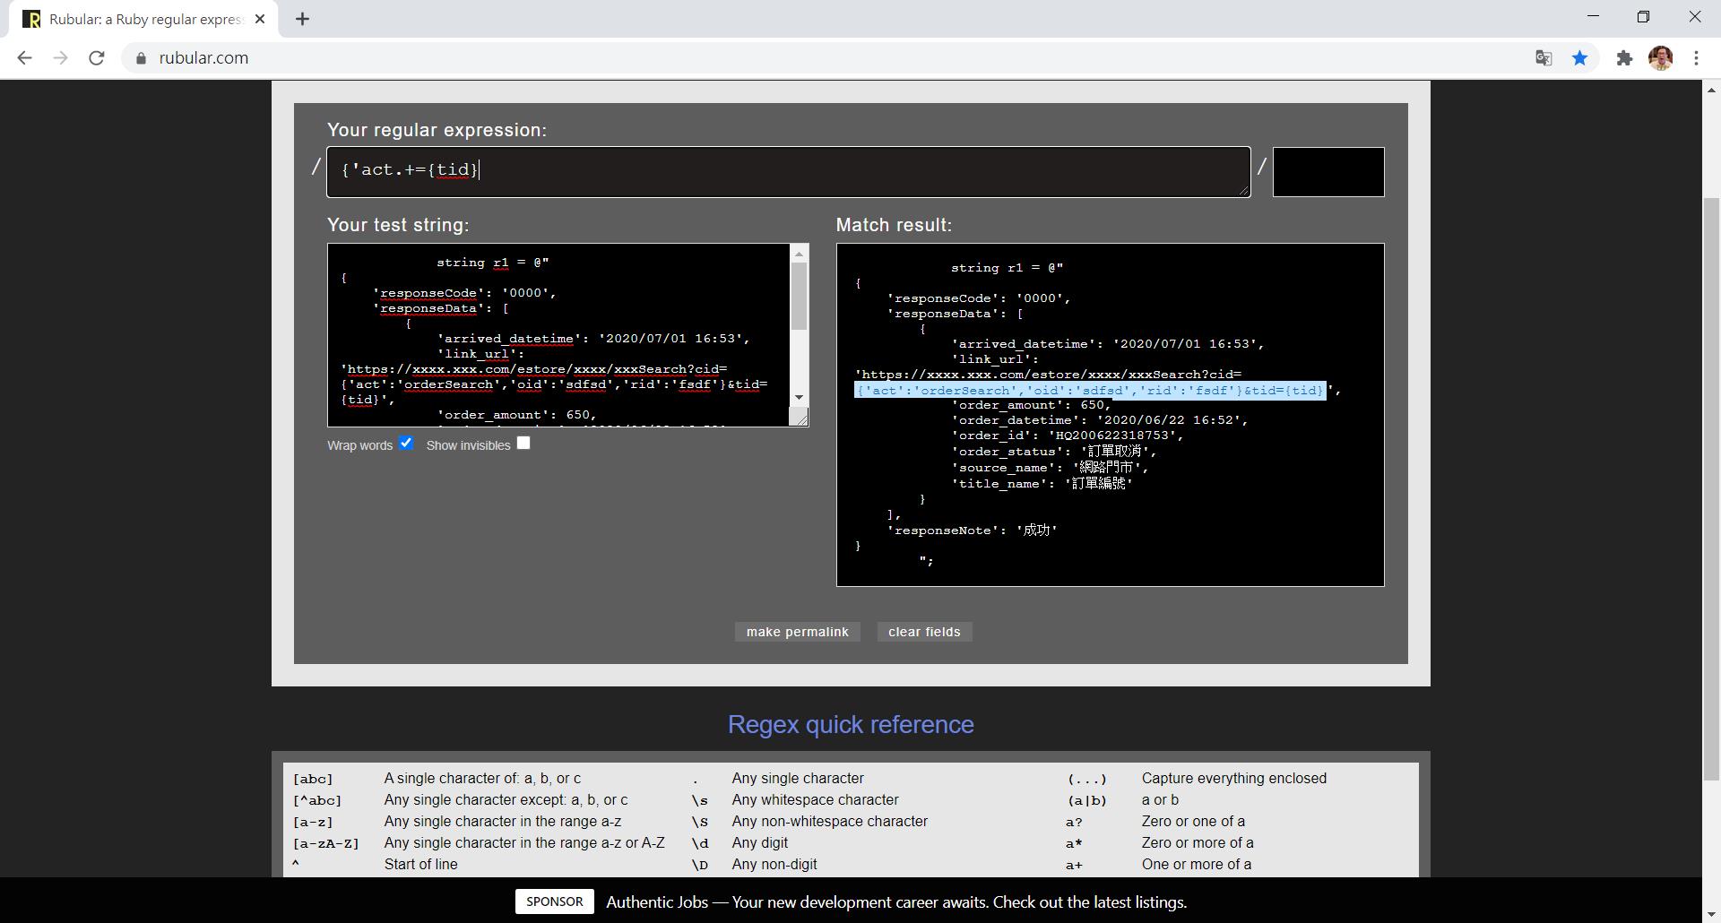Click the '[a-zA-Z]' reference entry
The height and width of the screenshot is (923, 1721).
click(x=325, y=843)
